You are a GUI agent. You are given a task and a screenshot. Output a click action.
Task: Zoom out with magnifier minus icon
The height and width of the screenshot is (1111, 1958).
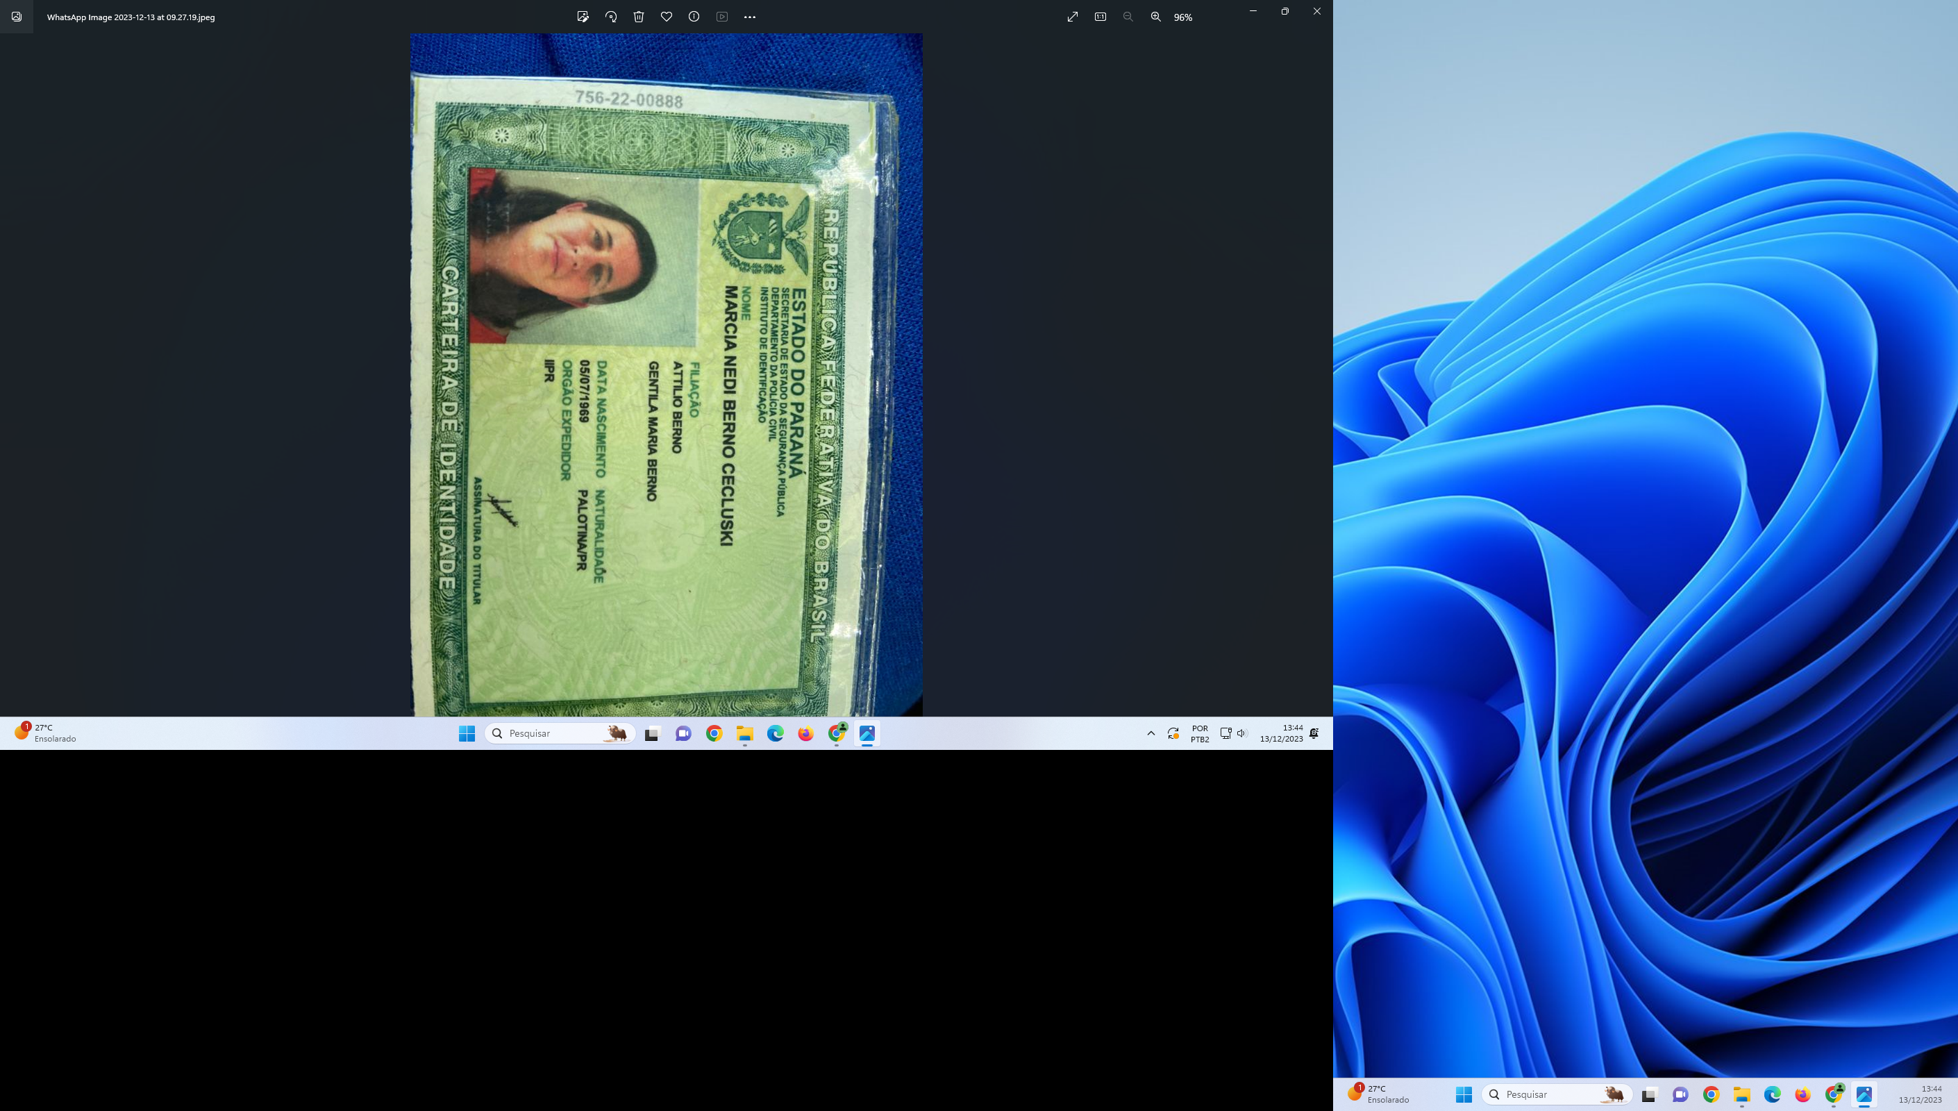(x=1128, y=17)
